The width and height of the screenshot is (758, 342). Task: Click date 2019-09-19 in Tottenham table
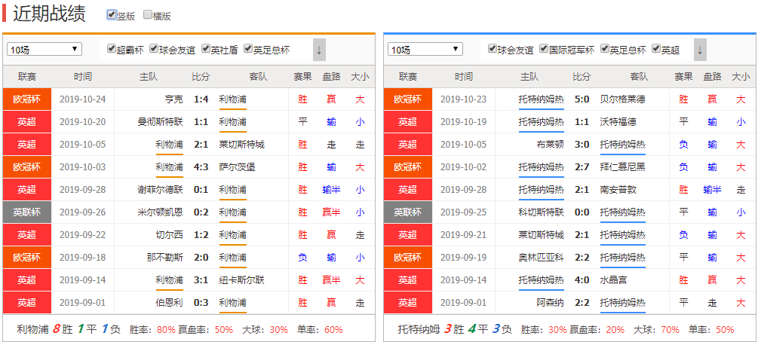coord(464,258)
